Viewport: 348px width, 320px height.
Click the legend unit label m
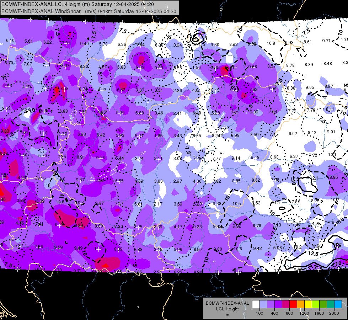[227, 315]
